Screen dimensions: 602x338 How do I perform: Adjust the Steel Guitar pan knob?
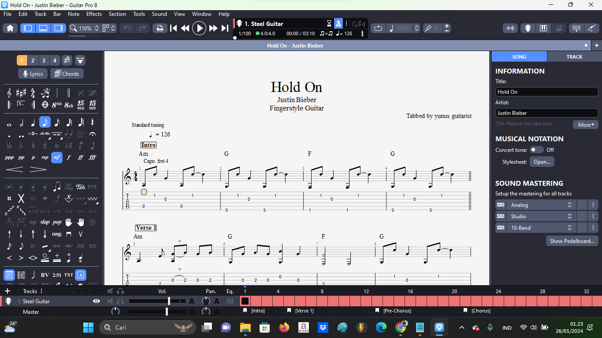click(206, 301)
